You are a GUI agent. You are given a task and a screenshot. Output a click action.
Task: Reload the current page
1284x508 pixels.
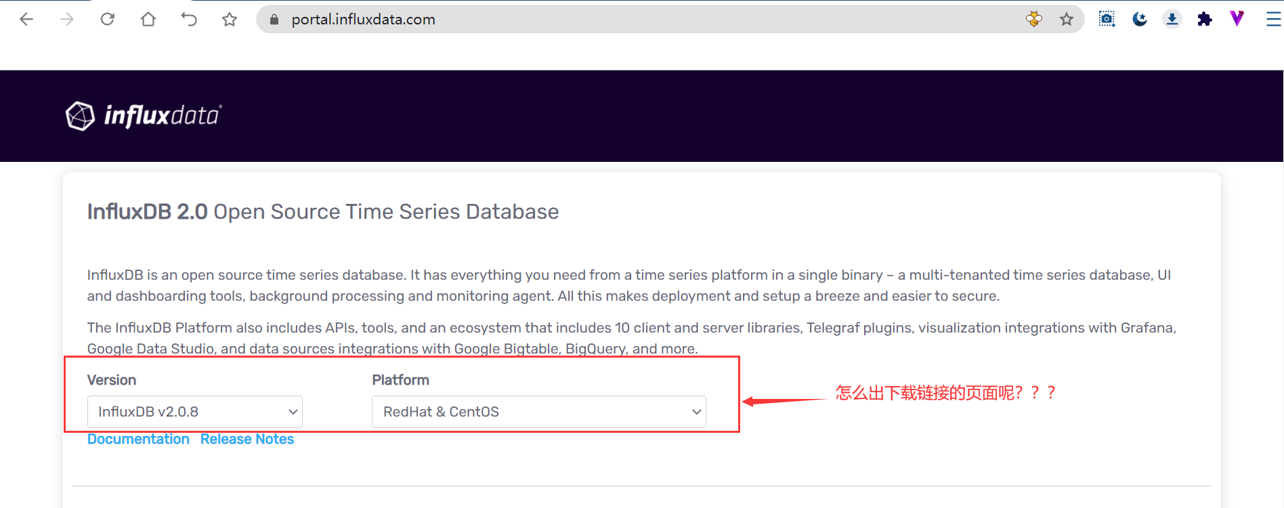click(x=108, y=20)
